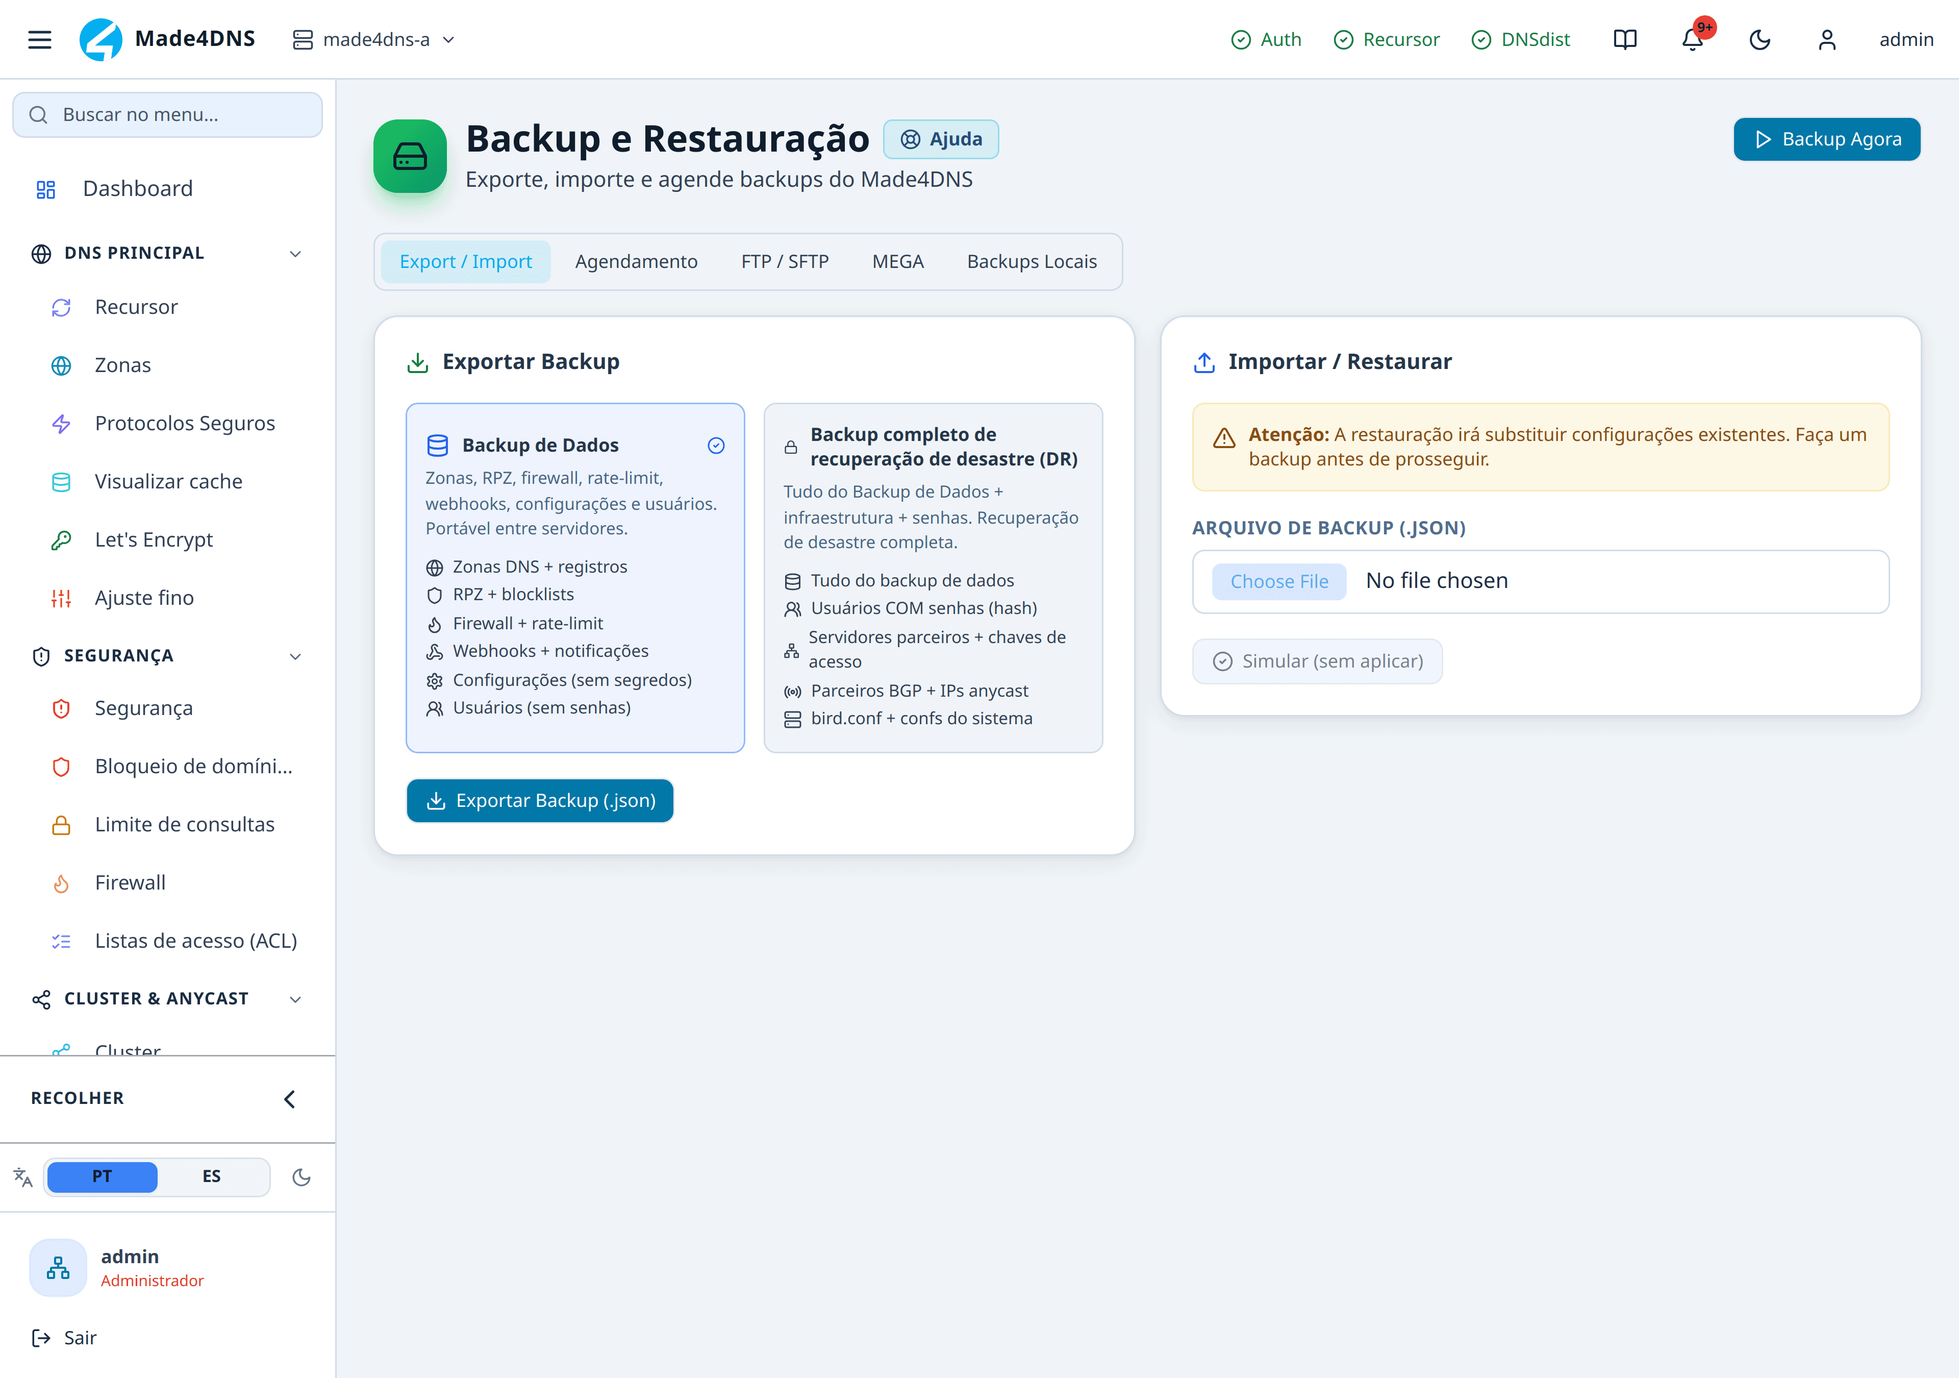The width and height of the screenshot is (1959, 1378).
Task: Click 'bird.conf + confs do sistema' entry
Action: [908, 719]
